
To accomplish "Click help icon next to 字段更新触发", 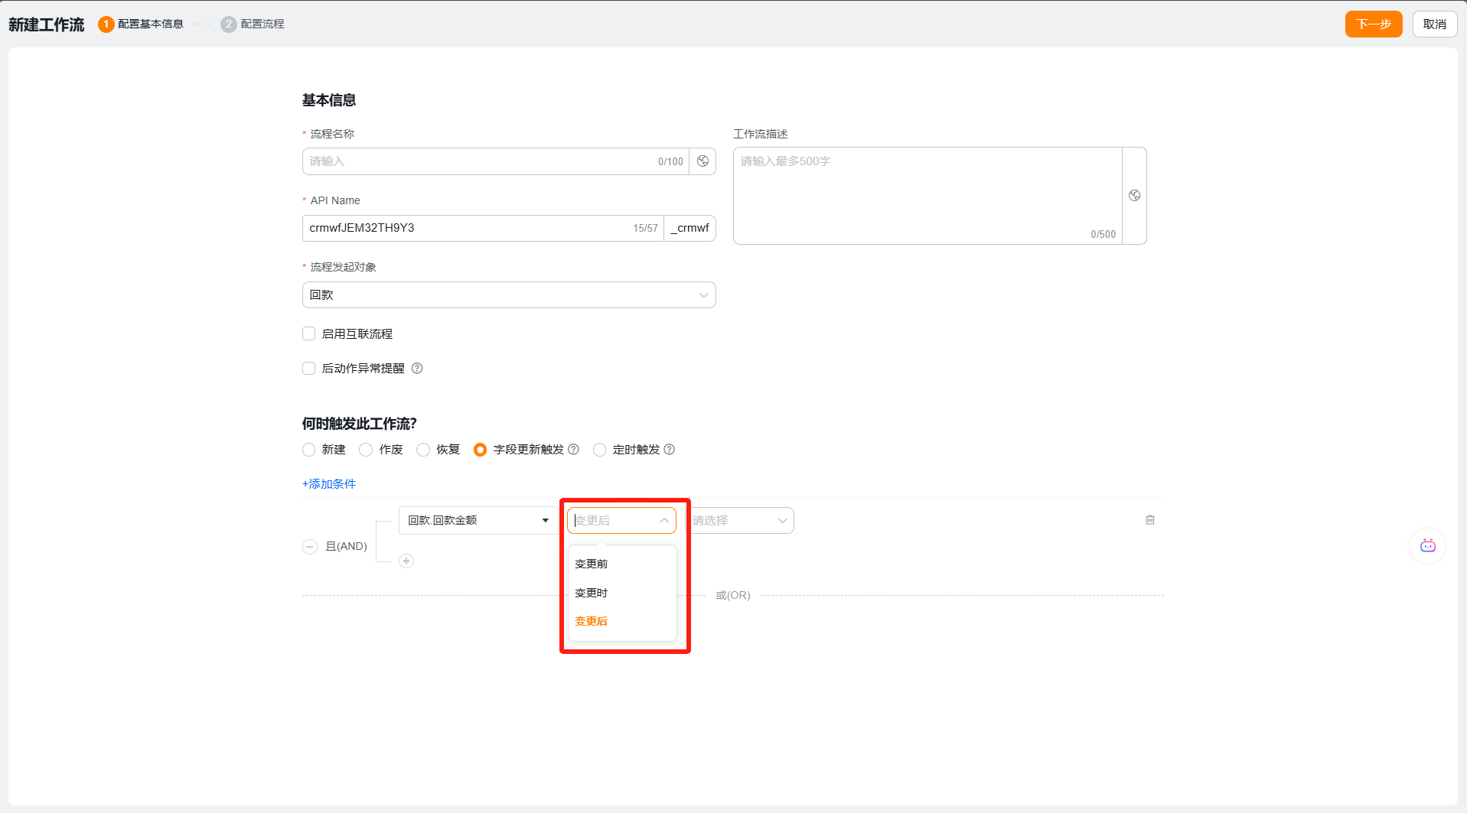I will pos(574,450).
